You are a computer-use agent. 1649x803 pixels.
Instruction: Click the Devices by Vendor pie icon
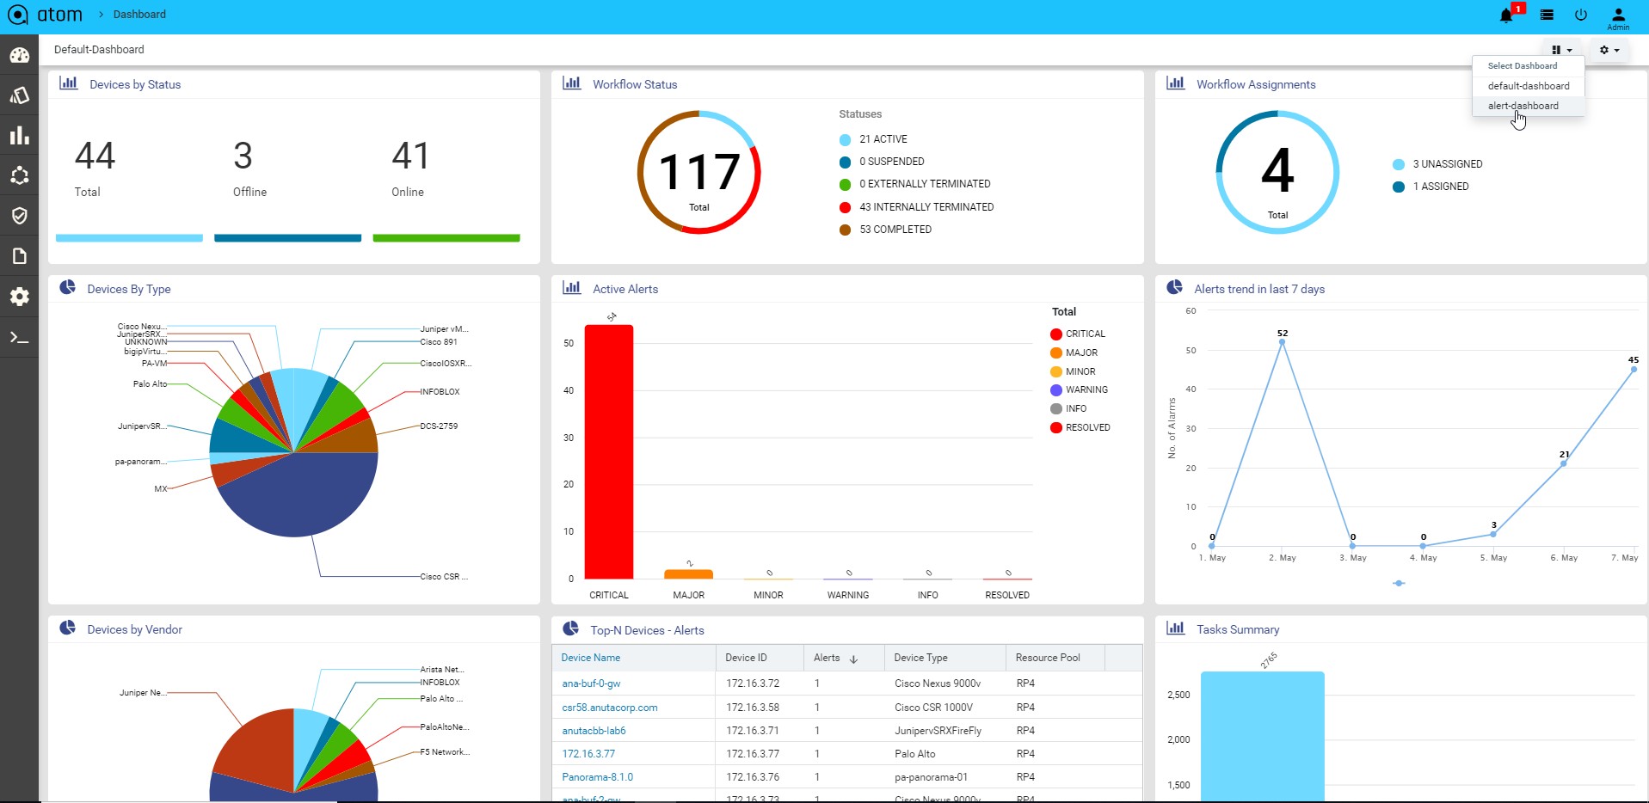(x=67, y=628)
